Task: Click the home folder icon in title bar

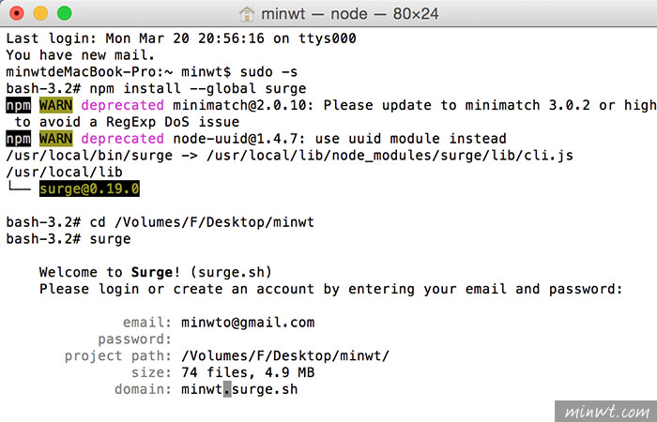Action: (247, 14)
